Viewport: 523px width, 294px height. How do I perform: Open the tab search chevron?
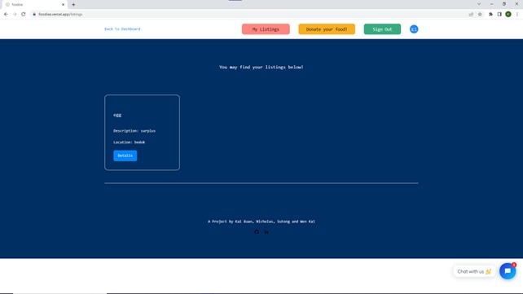click(x=479, y=4)
